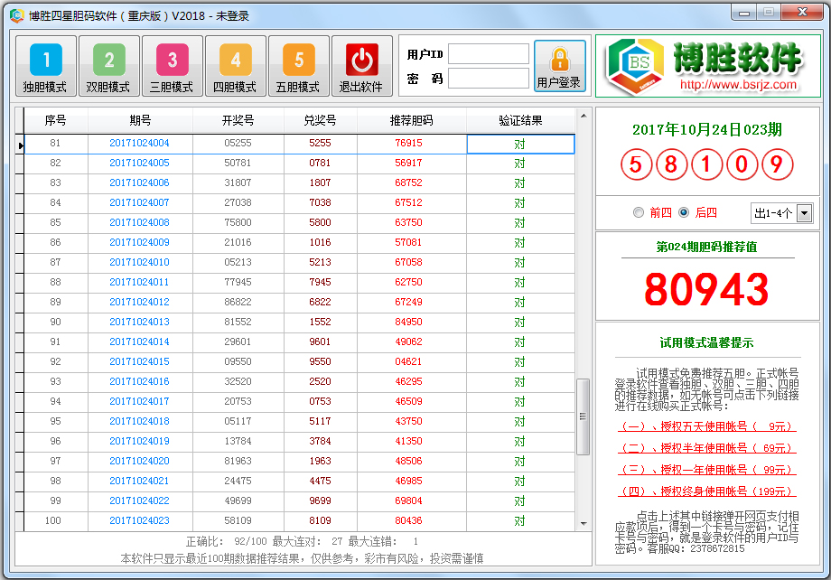The width and height of the screenshot is (831, 580).
Task: Click the 博胜软件 logo banner
Action: 707,66
